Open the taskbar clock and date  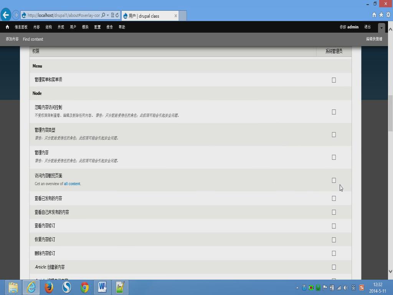(x=378, y=288)
